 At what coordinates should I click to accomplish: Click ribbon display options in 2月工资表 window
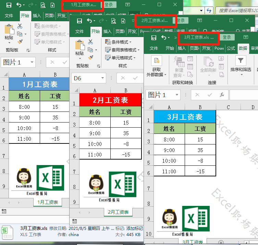(199, 20)
